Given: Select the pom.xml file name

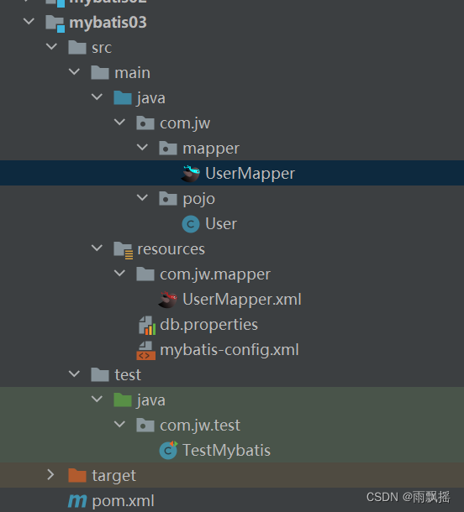Looking at the screenshot, I should (x=123, y=501).
